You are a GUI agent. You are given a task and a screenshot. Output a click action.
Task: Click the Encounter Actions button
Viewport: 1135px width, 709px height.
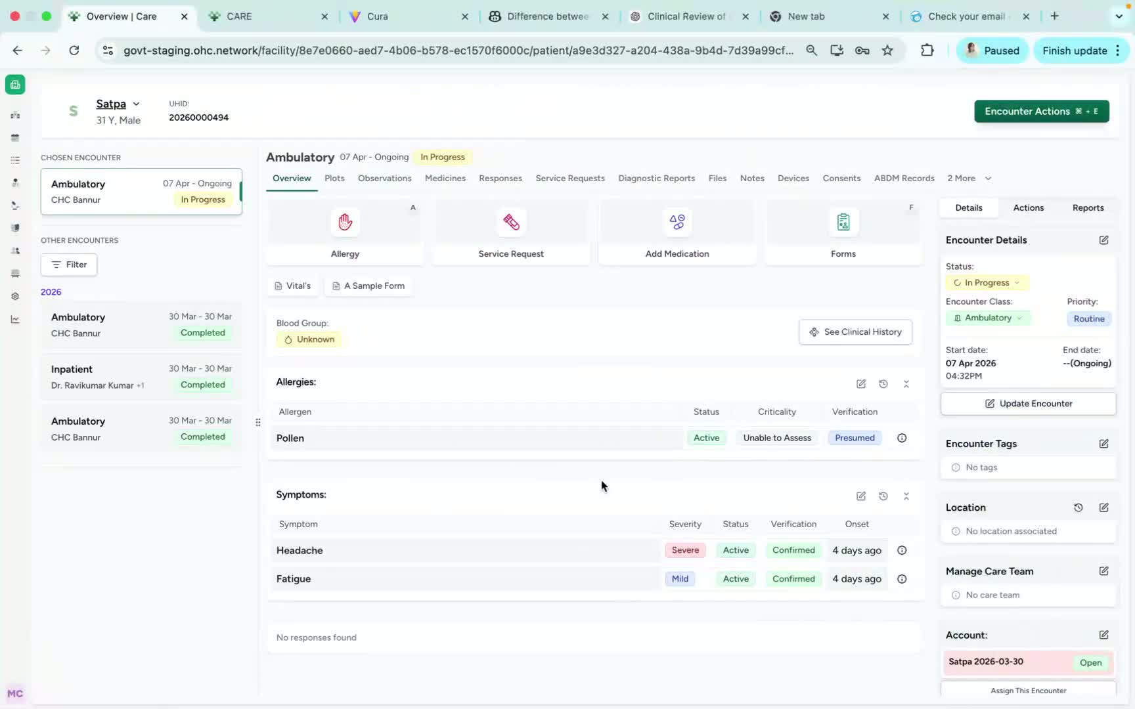coord(1042,111)
